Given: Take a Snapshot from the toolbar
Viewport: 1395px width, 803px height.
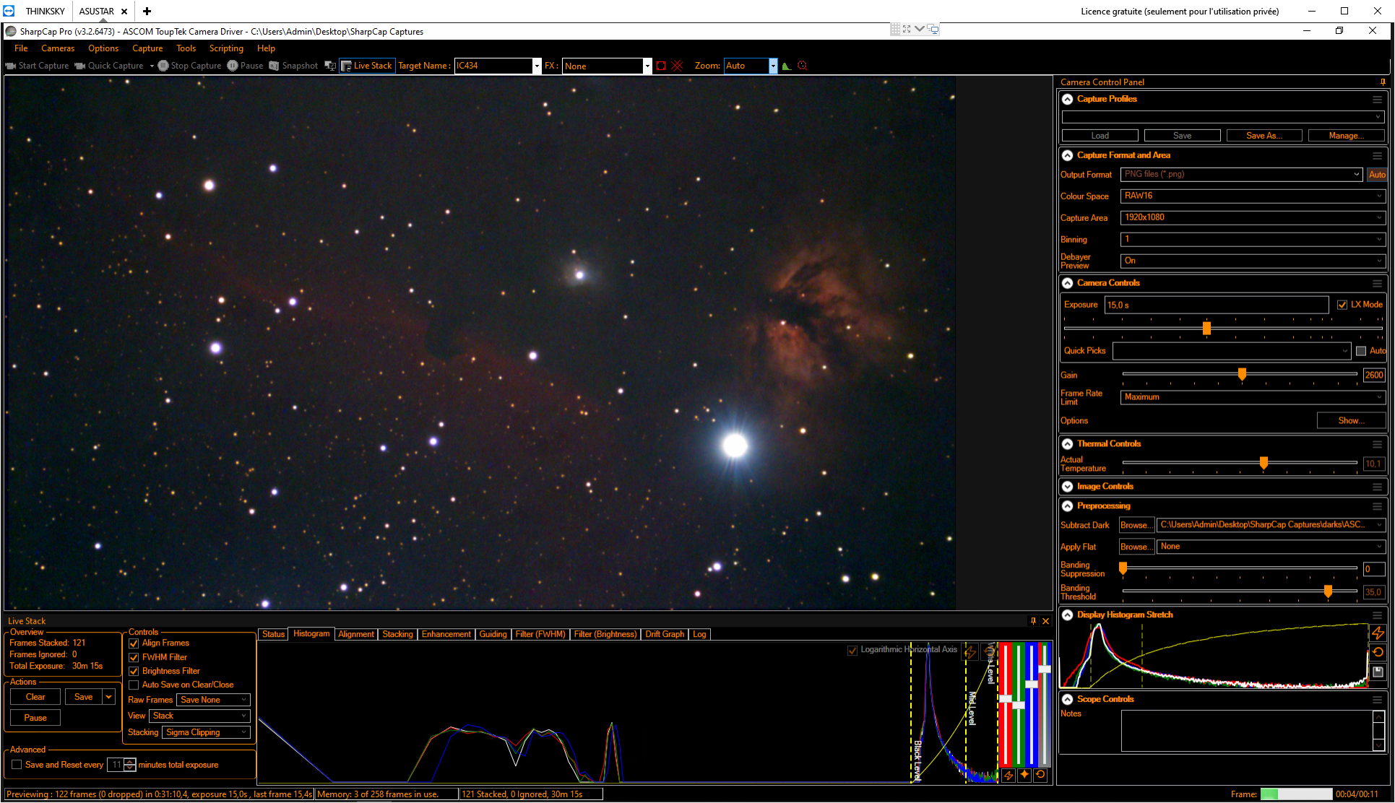Looking at the screenshot, I should pyautogui.click(x=293, y=66).
